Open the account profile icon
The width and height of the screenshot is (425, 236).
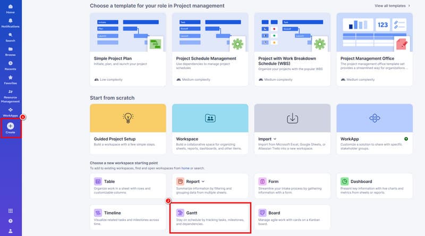[x=10, y=231]
